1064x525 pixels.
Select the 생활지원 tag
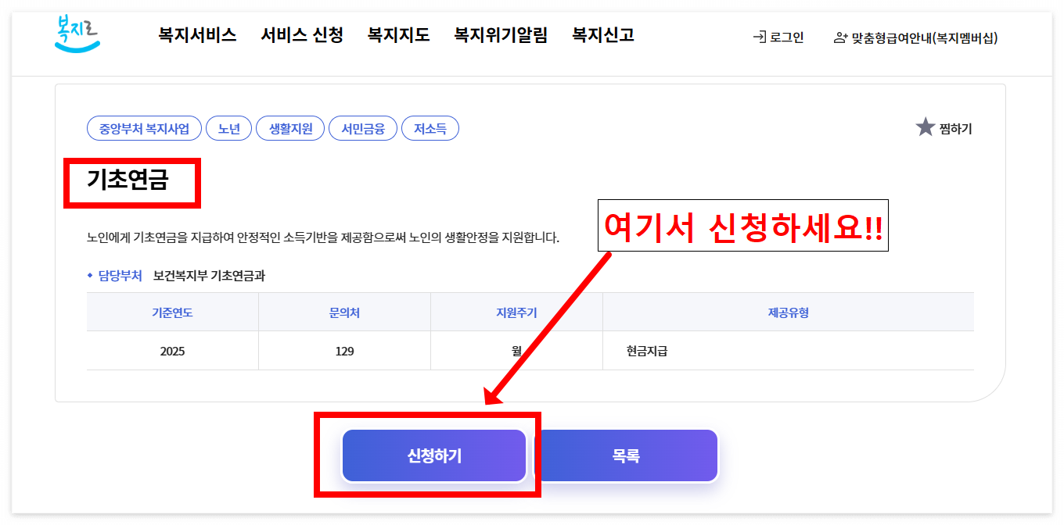(x=289, y=128)
